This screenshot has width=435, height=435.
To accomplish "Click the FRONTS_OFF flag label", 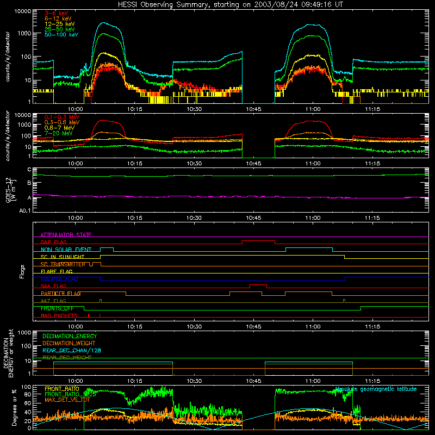I will tap(57, 308).
